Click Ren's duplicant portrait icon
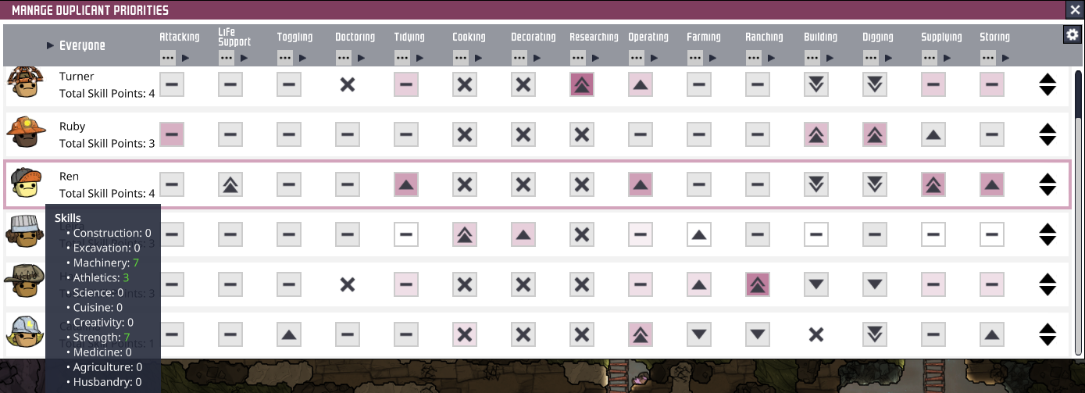Viewport: 1085px width, 393px height. 25,184
